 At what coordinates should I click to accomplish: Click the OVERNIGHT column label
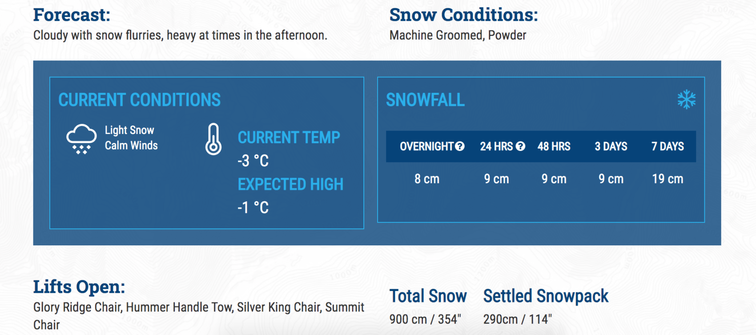427,146
